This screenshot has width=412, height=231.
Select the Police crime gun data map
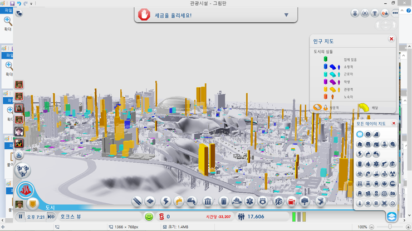tap(384, 164)
